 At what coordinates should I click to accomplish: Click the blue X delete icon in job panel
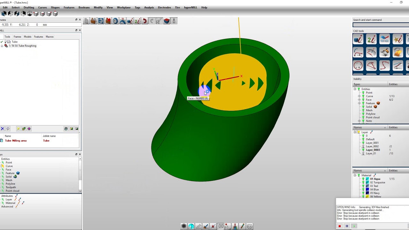point(3,129)
